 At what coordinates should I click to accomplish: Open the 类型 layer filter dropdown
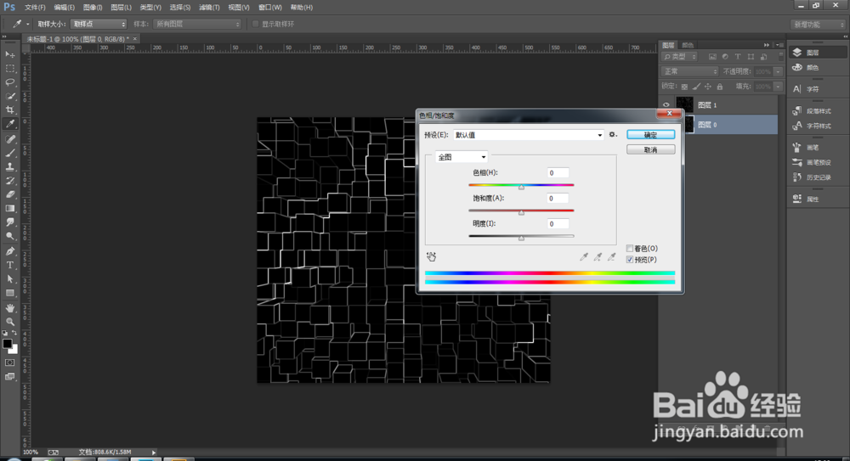coord(680,56)
